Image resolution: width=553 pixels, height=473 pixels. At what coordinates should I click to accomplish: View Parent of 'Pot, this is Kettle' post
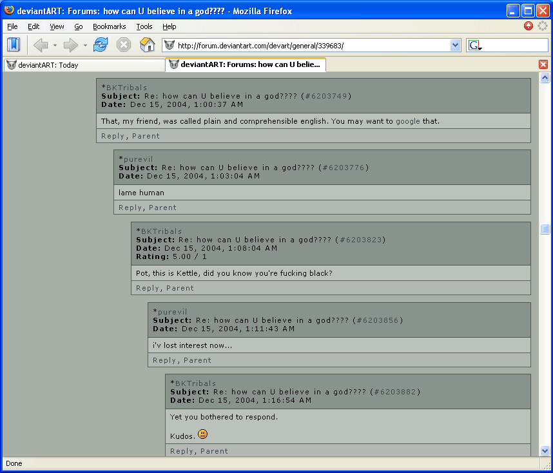point(180,288)
